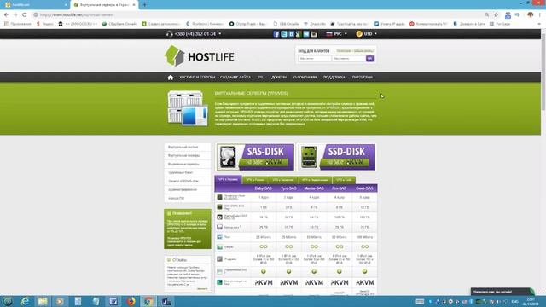Open the Отзывы reviews heading
The image size is (546, 307).
coord(180,260)
